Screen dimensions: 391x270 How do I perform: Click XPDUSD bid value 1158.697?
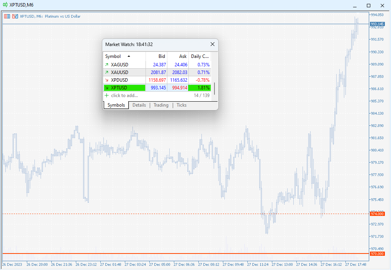(157, 80)
